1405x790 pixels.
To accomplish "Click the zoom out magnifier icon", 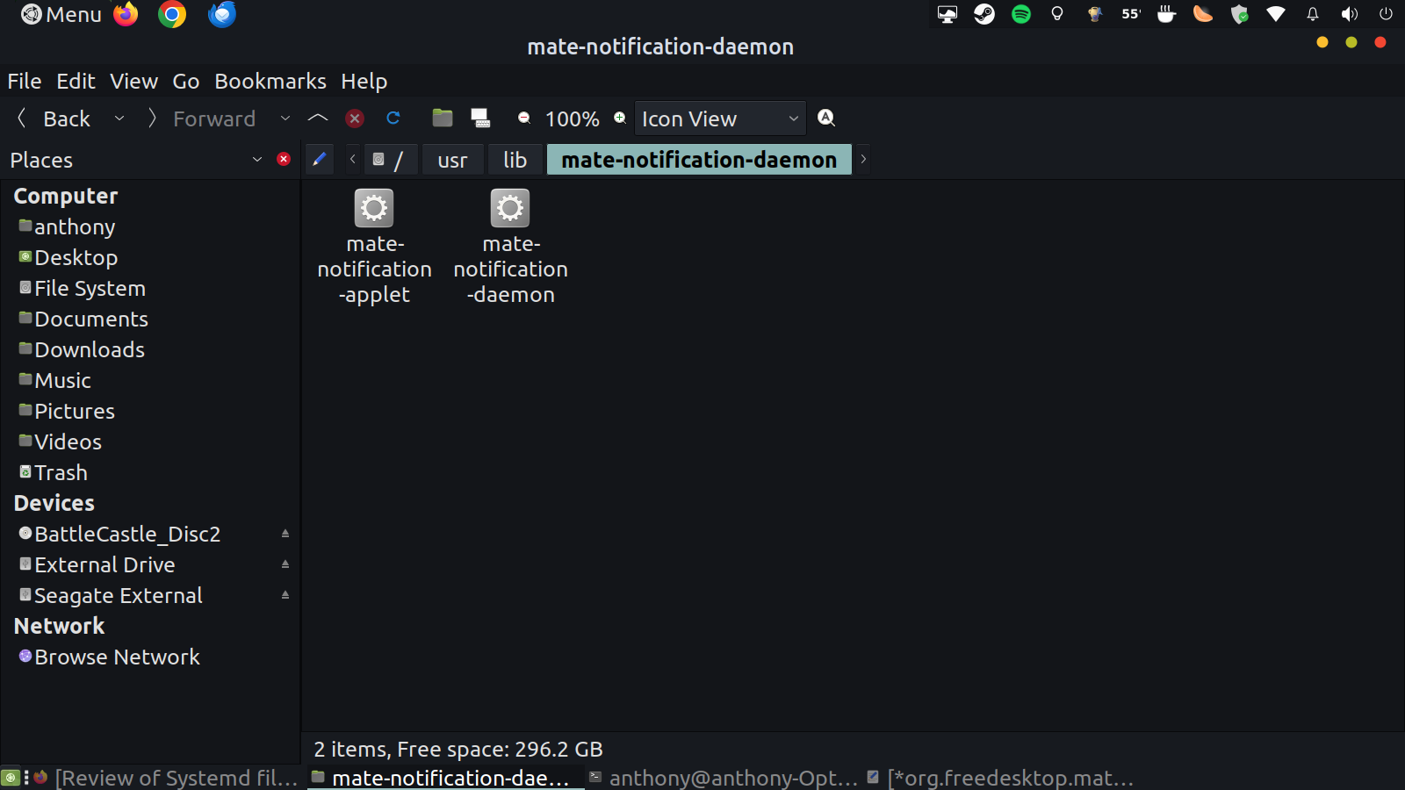I will tap(524, 118).
